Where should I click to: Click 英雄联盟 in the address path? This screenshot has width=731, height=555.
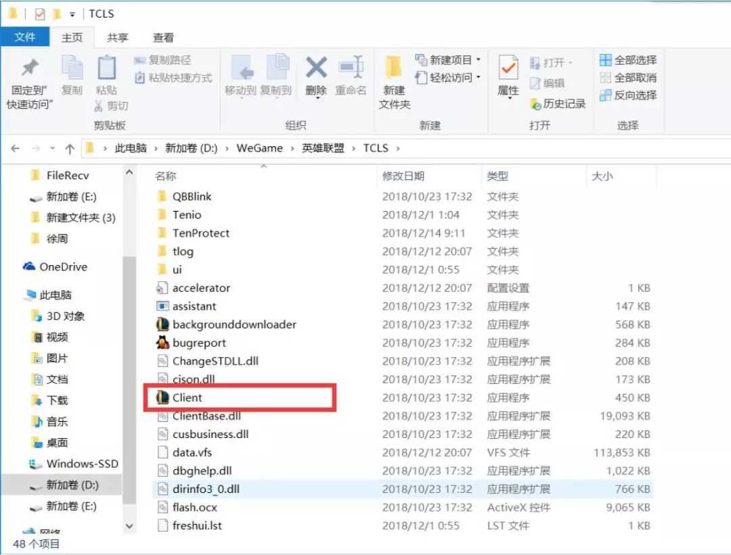click(323, 148)
